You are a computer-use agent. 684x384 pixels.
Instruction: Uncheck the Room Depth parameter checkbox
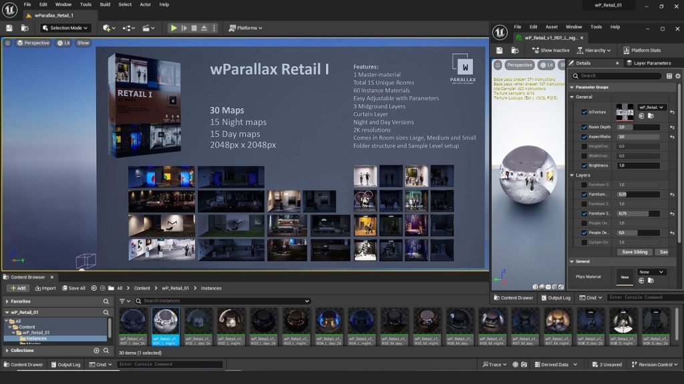584,127
